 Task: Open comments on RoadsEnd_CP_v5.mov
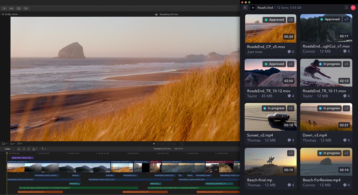point(291,52)
